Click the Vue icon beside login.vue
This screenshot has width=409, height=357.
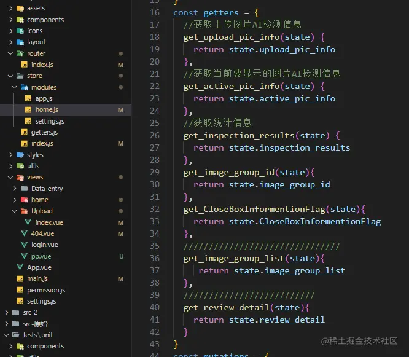[x=25, y=245]
